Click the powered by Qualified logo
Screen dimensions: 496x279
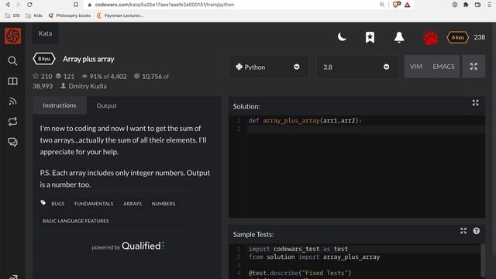pos(128,246)
